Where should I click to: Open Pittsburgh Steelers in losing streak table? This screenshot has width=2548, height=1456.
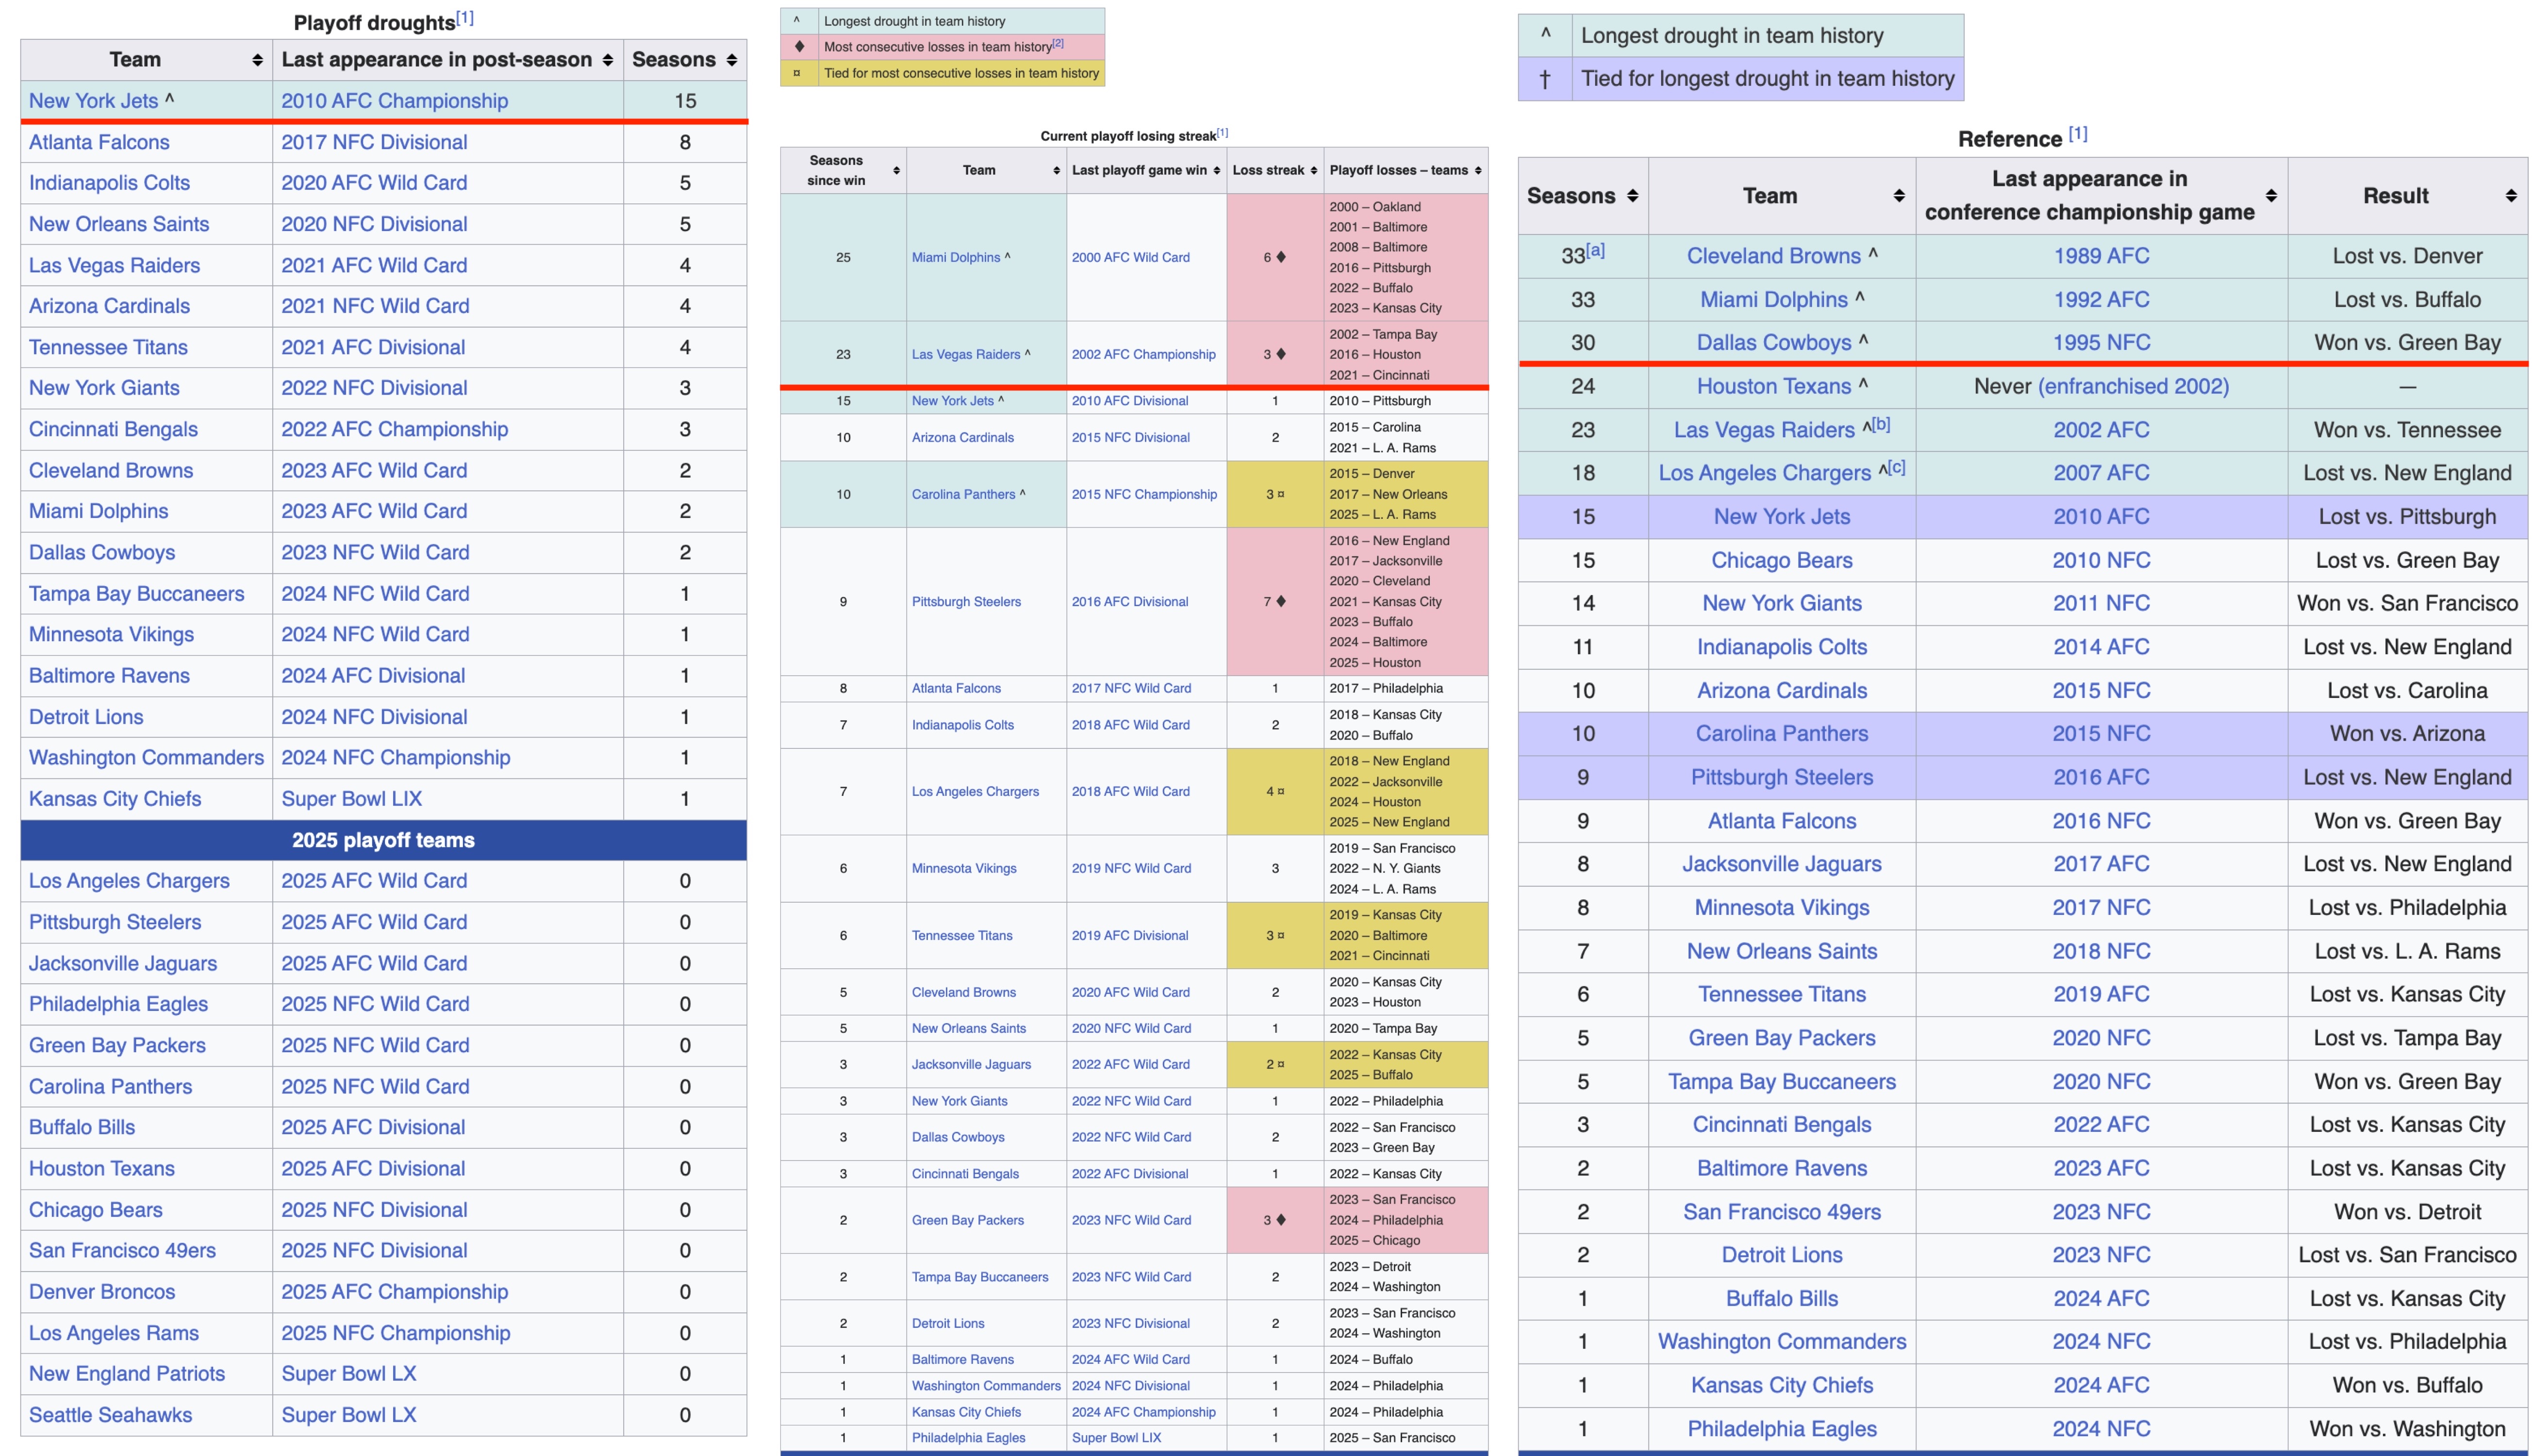click(x=966, y=601)
